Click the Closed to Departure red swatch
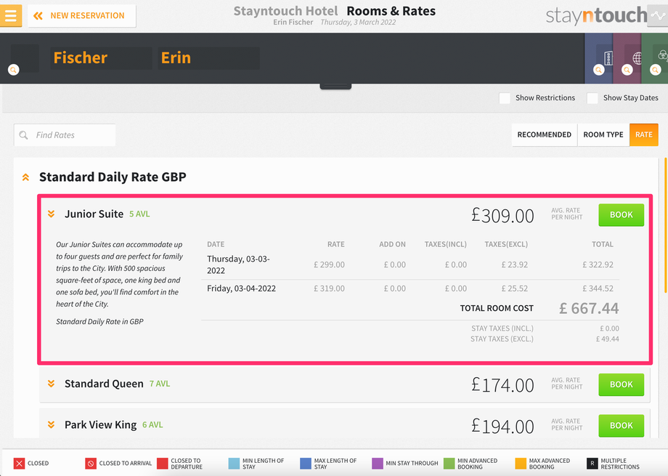This screenshot has height=476, width=668. pyautogui.click(x=163, y=463)
